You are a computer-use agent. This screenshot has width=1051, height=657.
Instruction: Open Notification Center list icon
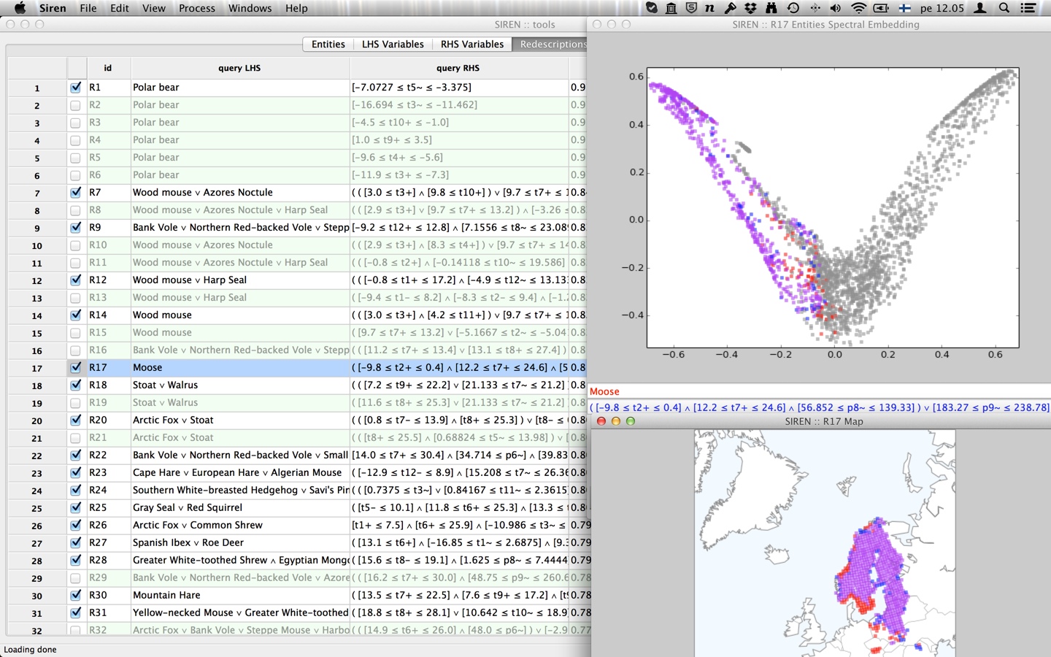pyautogui.click(x=1028, y=8)
